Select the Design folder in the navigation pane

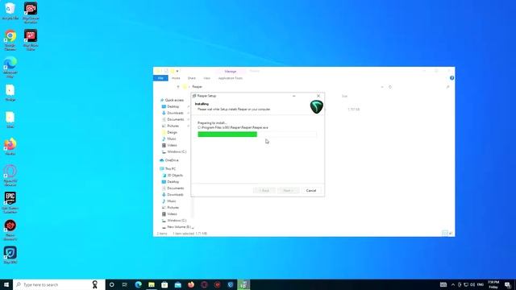click(x=170, y=132)
